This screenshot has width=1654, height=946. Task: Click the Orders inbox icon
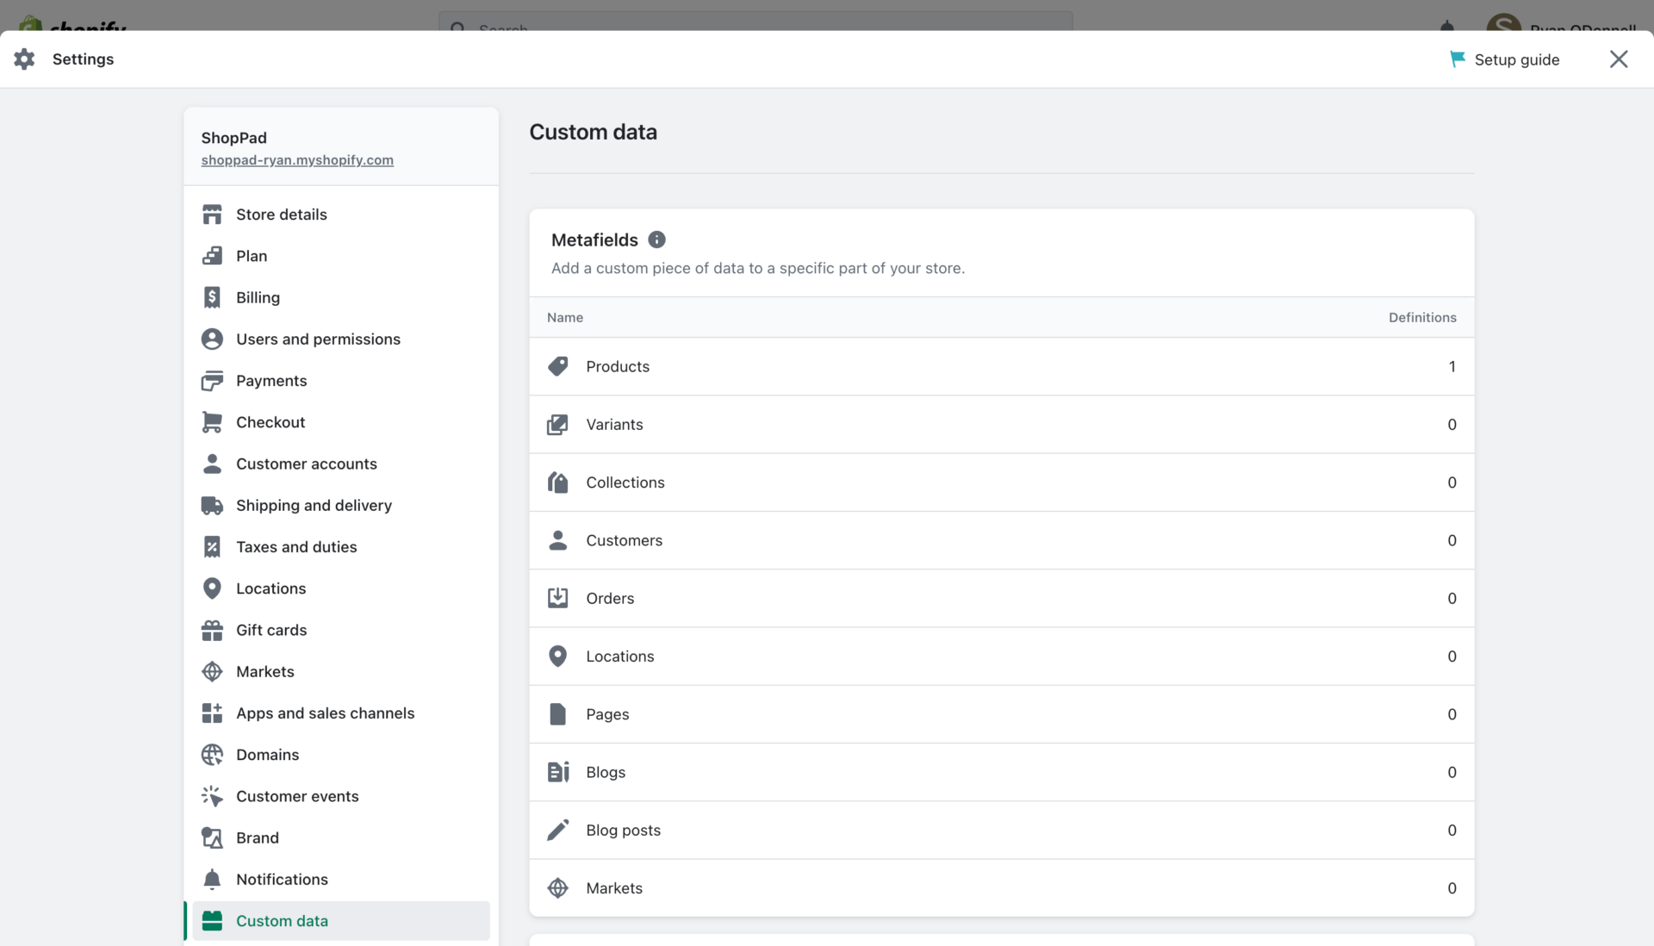tap(558, 598)
